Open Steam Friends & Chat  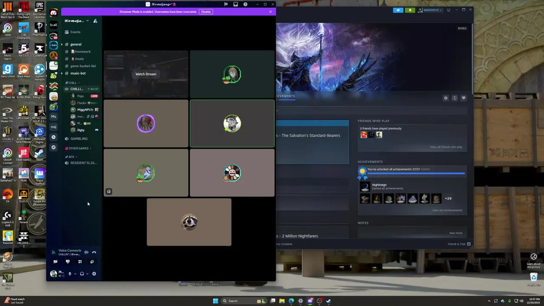pos(459,244)
